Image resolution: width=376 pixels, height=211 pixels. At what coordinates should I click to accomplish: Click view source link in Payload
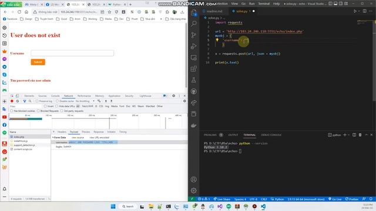pos(78,138)
